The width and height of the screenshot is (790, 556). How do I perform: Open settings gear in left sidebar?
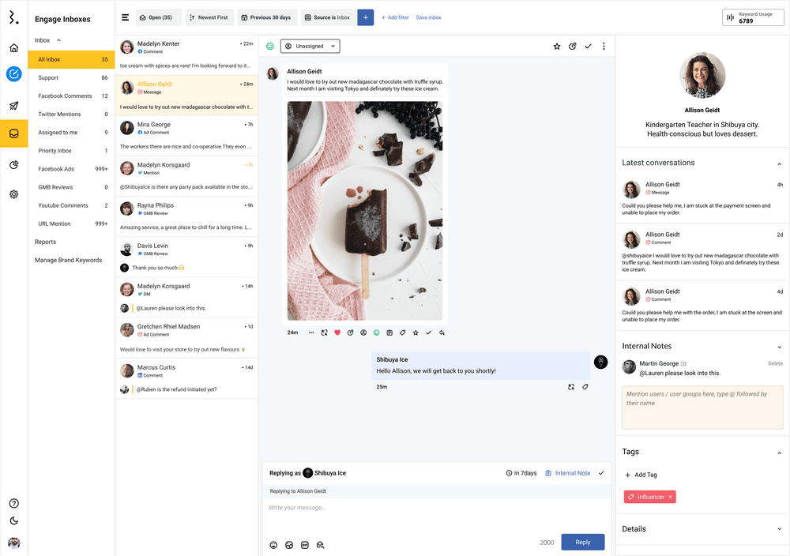point(13,194)
